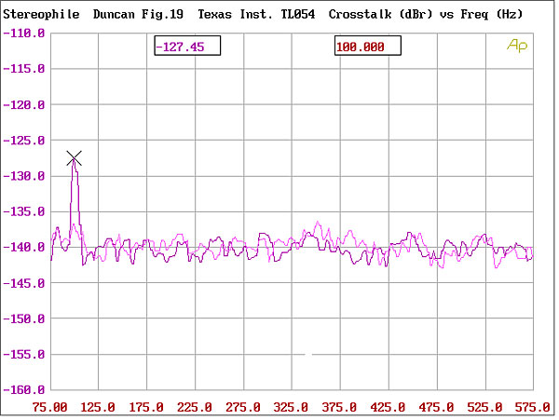Click the Crosstalk (dBr) vs Freq (Hz) title

(426, 15)
